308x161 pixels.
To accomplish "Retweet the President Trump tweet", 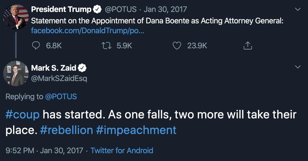I will click(106, 46).
